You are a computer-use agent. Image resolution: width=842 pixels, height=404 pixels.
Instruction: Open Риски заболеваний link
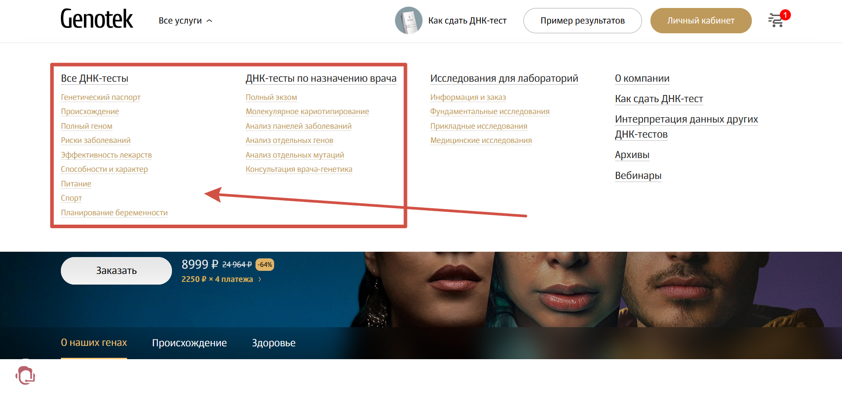(96, 140)
